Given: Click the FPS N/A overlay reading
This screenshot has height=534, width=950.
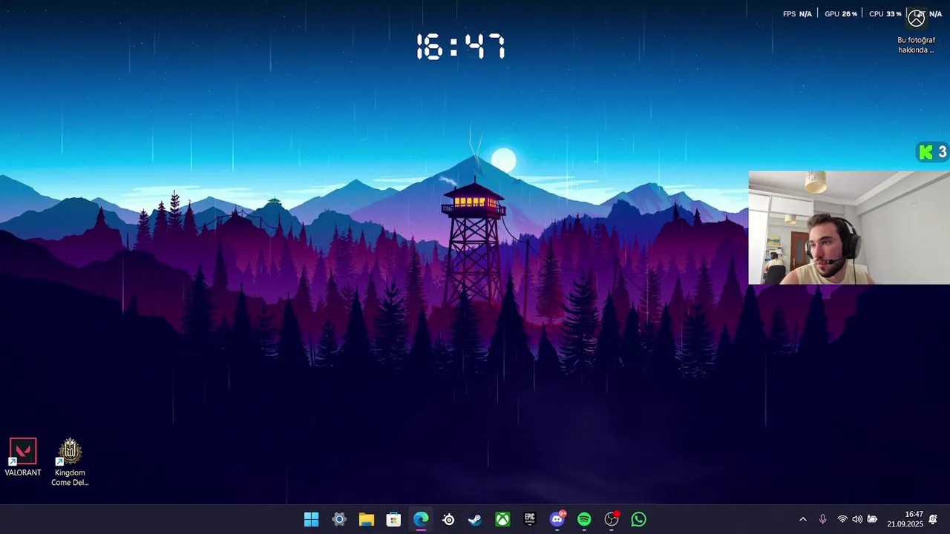Looking at the screenshot, I should pos(798,14).
